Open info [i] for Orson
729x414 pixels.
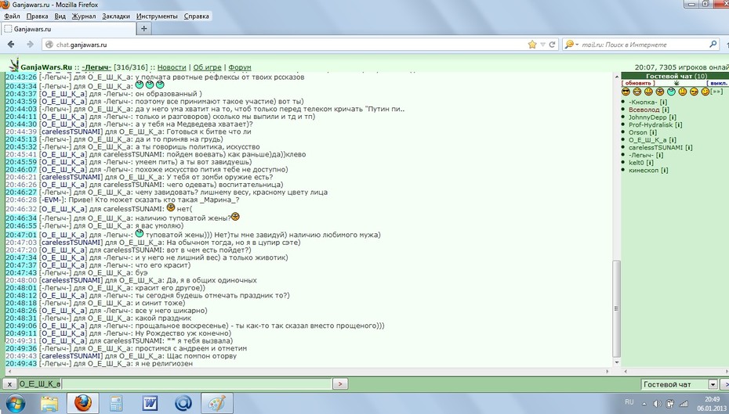tap(653, 132)
